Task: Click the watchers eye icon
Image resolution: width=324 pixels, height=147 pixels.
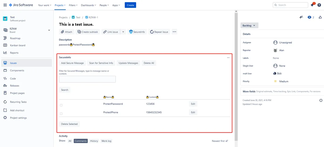Action: click(x=309, y=17)
